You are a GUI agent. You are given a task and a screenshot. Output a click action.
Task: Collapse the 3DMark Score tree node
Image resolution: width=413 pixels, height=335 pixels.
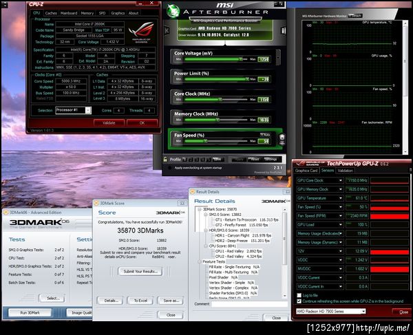tap(200, 209)
